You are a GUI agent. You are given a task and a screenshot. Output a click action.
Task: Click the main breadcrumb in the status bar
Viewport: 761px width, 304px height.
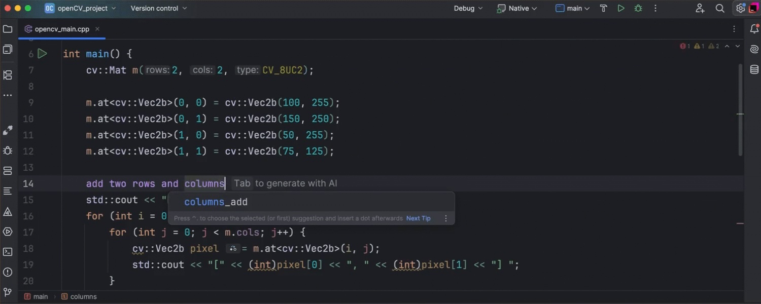click(x=40, y=297)
